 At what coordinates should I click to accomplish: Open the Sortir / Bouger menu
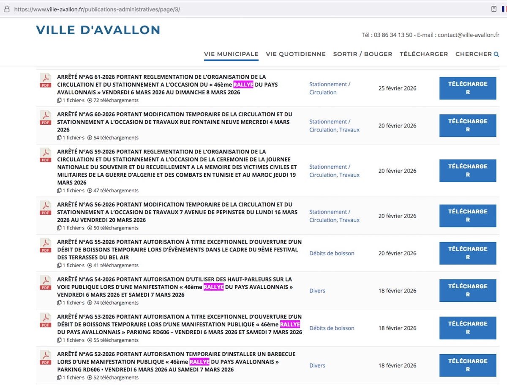pyautogui.click(x=363, y=54)
